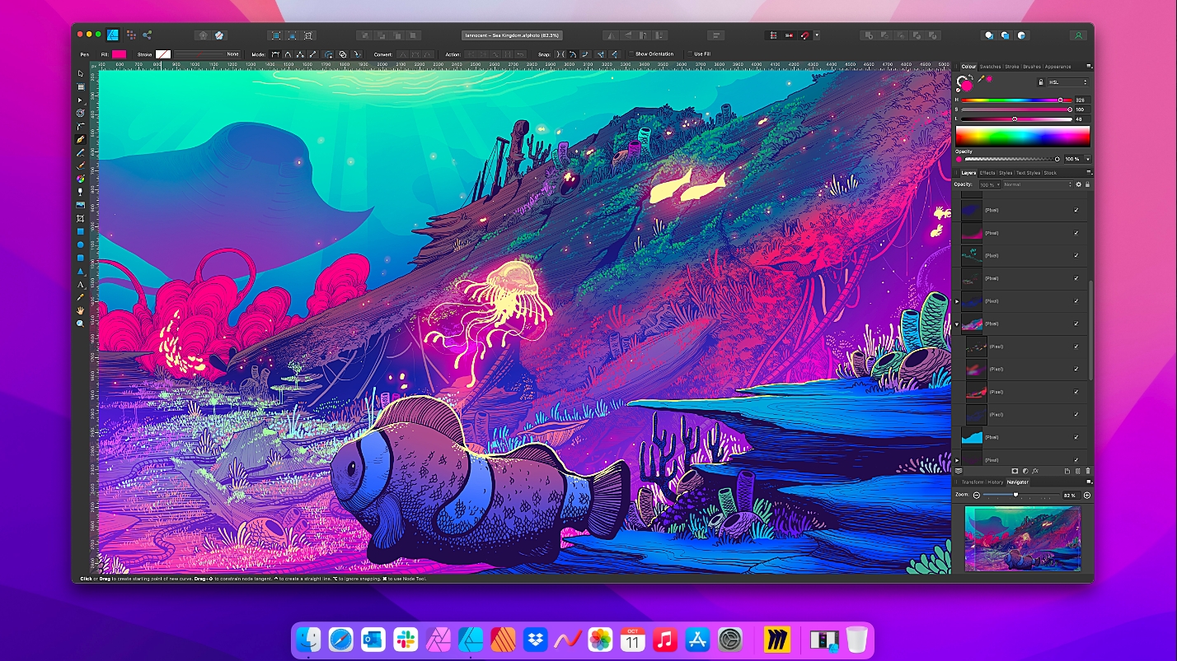Hide the layer with bright blue thumbnail

pyautogui.click(x=1076, y=437)
